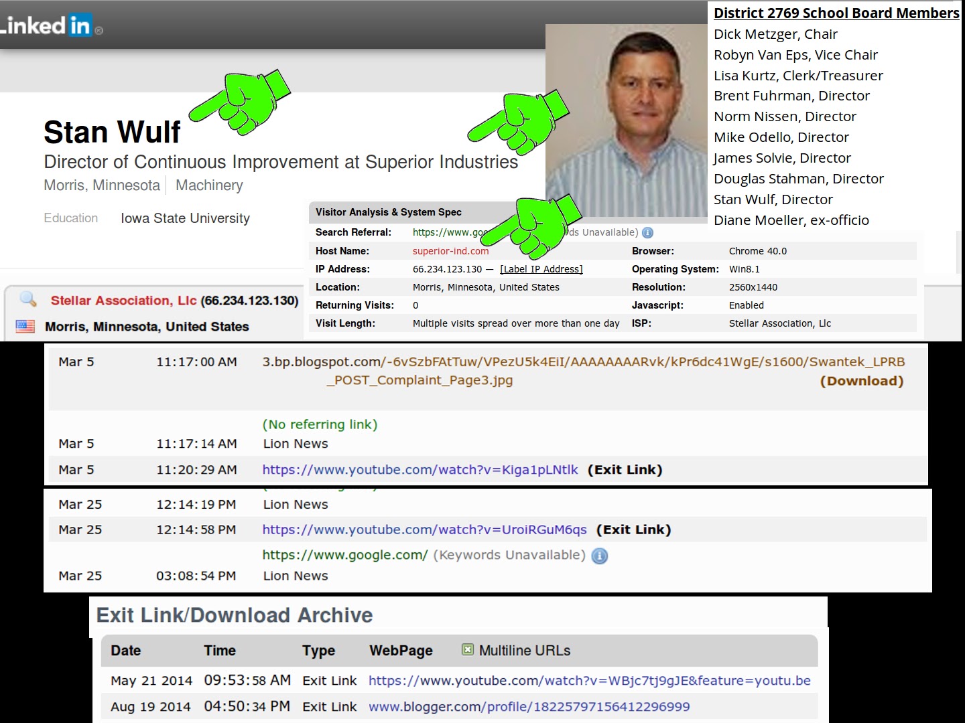Click Douglas Stahman, Director

(x=799, y=179)
